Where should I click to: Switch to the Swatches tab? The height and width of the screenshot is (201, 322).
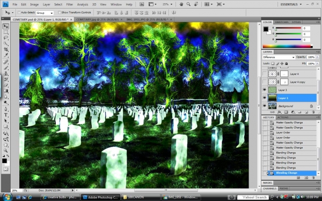[282, 22]
